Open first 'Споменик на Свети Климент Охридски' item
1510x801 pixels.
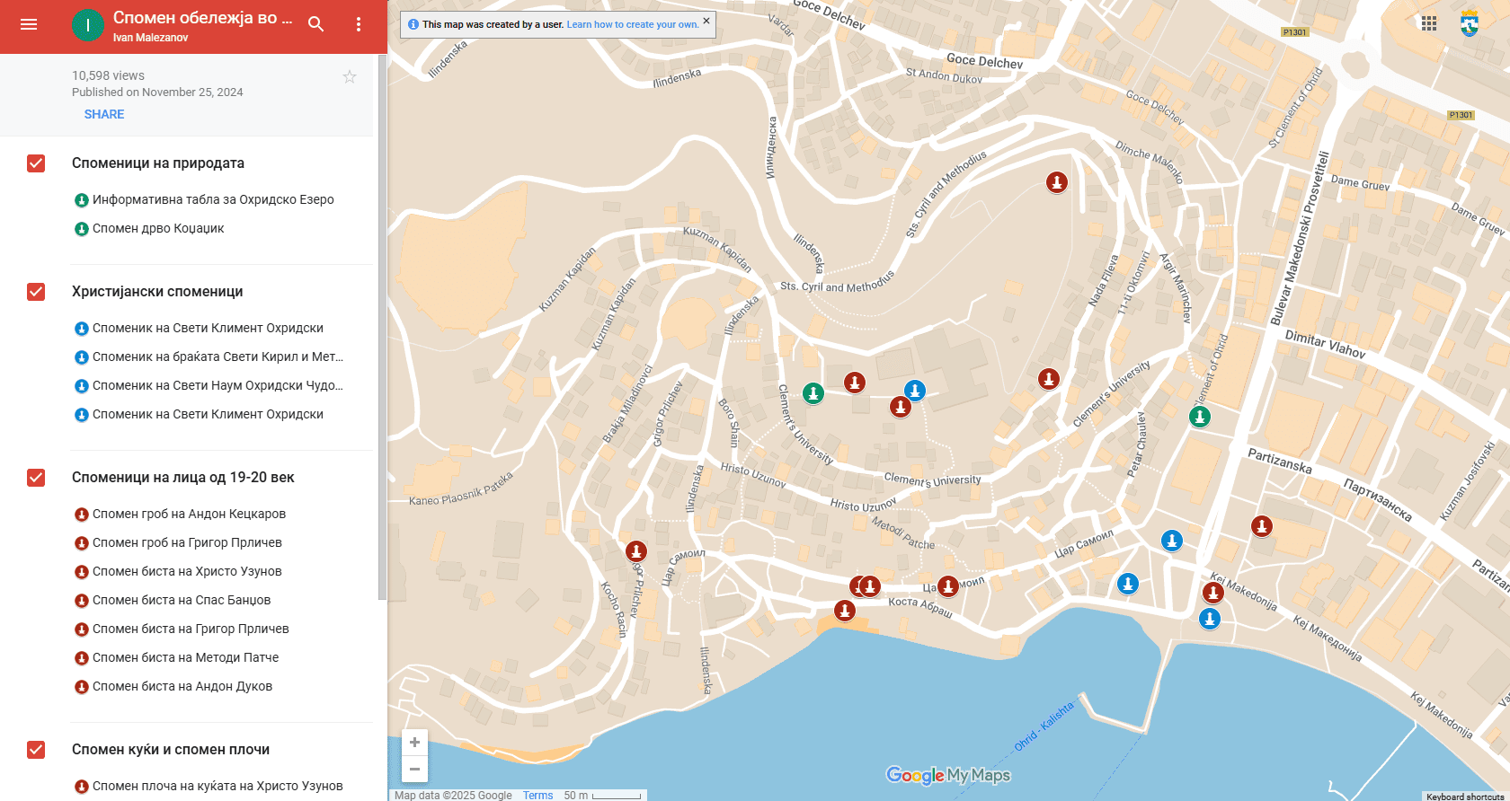tap(208, 328)
